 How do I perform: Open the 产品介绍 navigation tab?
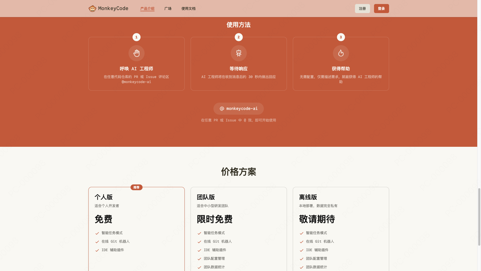tap(147, 9)
